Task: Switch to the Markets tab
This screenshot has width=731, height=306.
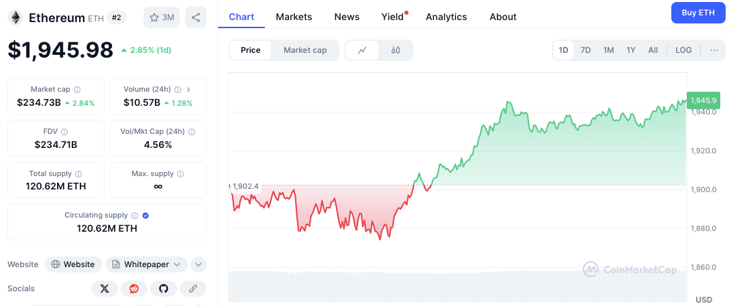Action: (x=294, y=17)
